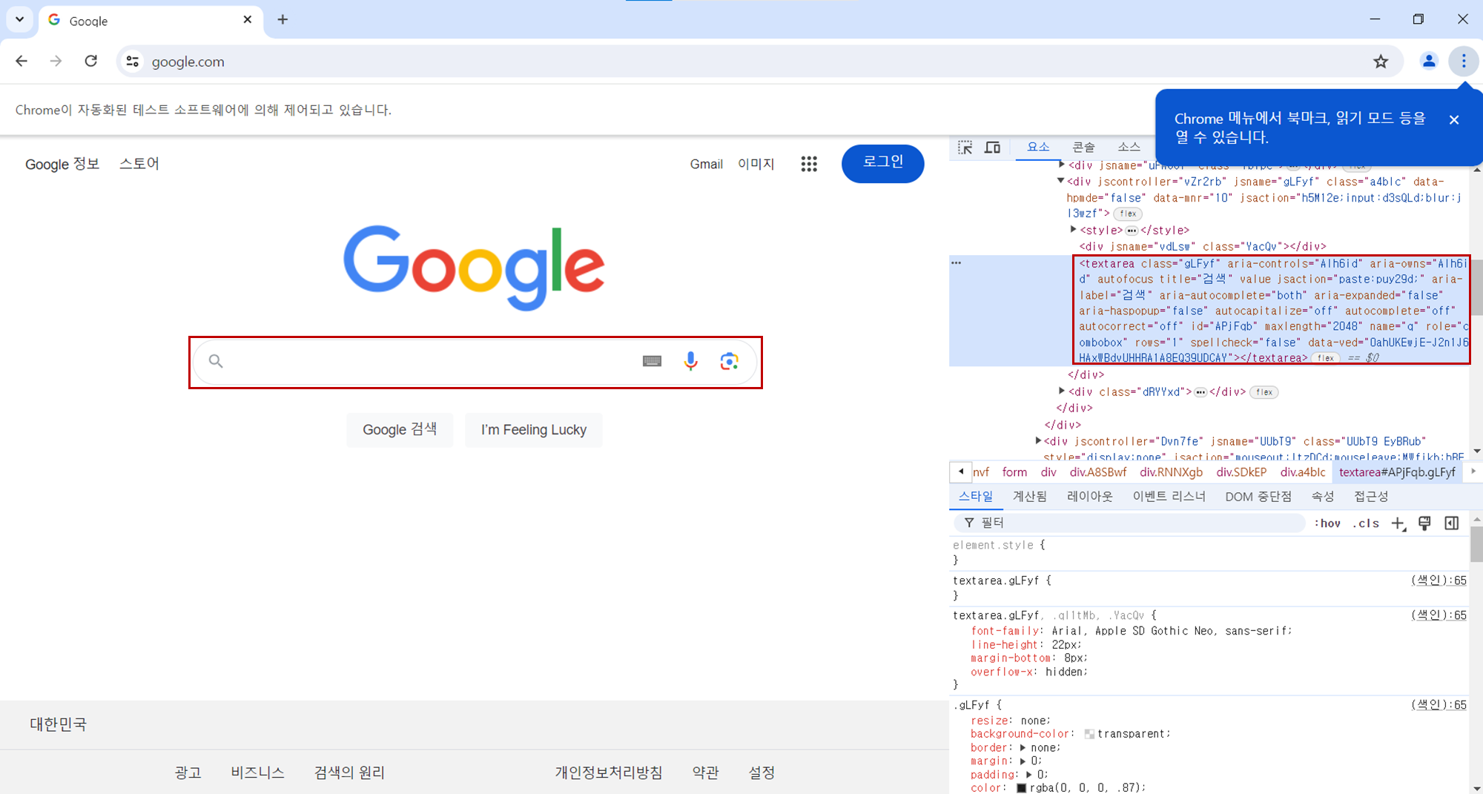Click the on-screen keyboard icon in search box
The width and height of the screenshot is (1483, 794).
[652, 361]
